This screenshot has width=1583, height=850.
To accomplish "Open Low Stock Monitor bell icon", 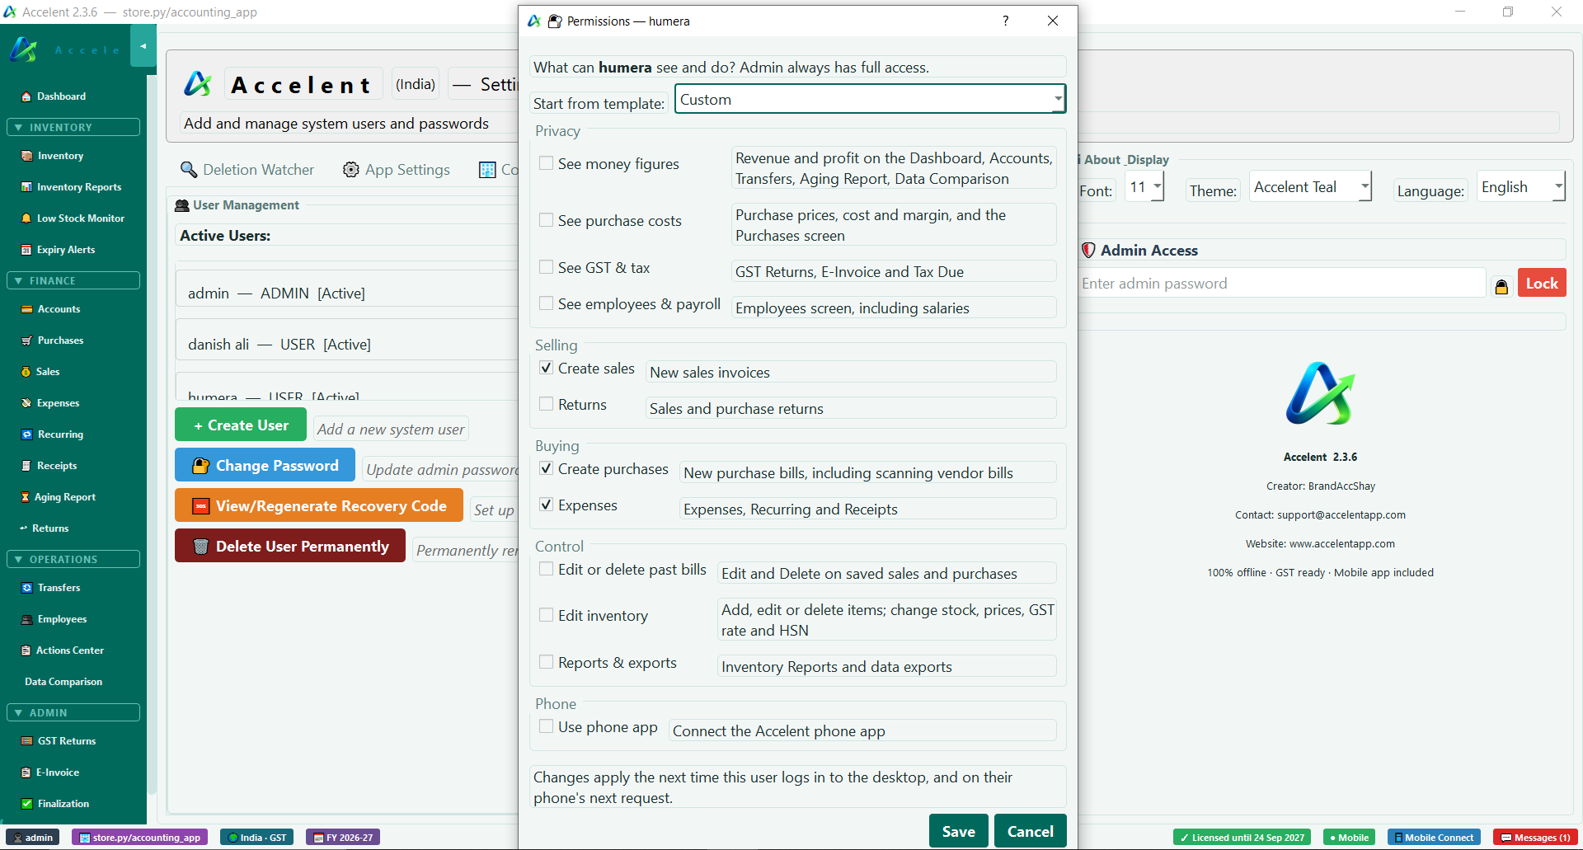I will point(26,218).
